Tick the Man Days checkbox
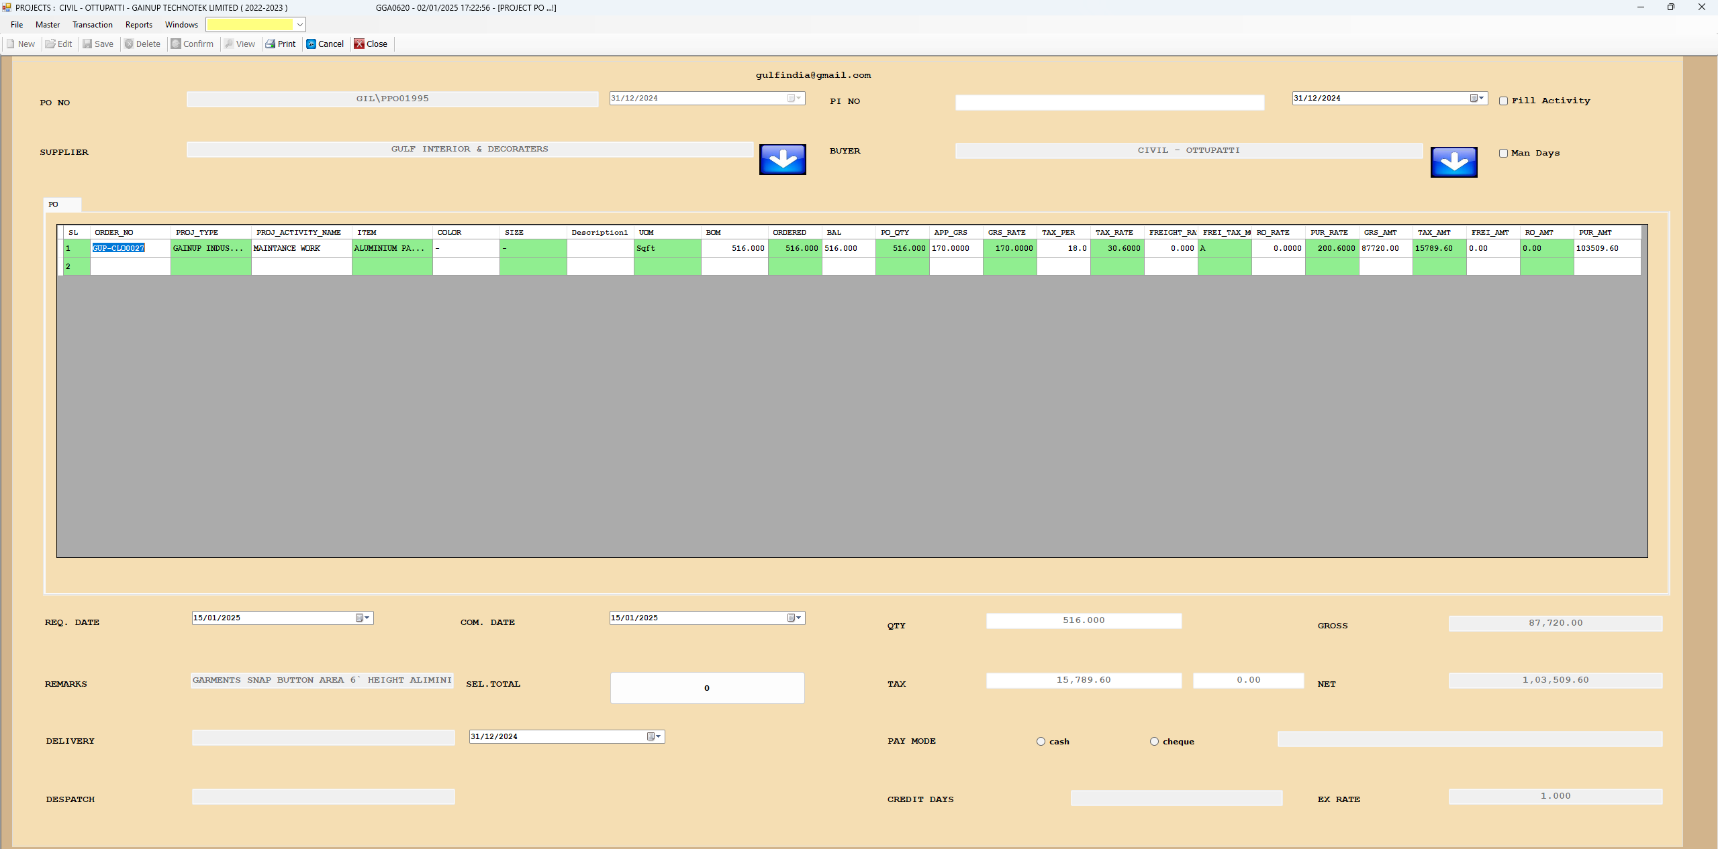This screenshot has height=849, width=1718. (1503, 154)
